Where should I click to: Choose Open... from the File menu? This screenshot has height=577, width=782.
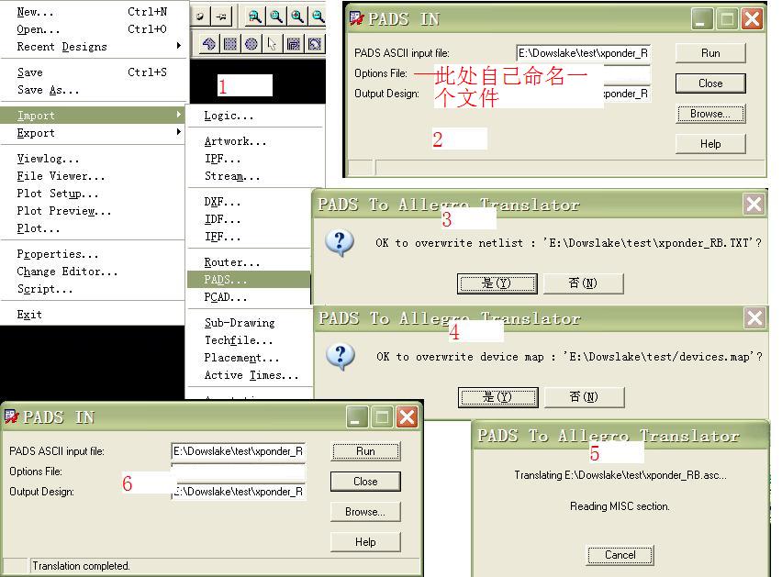[x=94, y=29]
